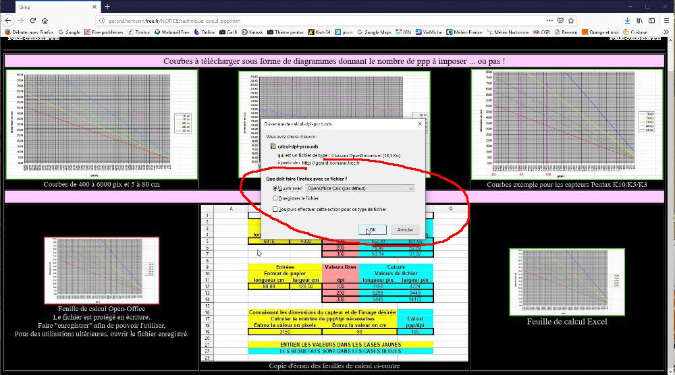Click the forward navigation arrow
Viewport: 675px width, 375px height.
pyautogui.click(x=20, y=21)
